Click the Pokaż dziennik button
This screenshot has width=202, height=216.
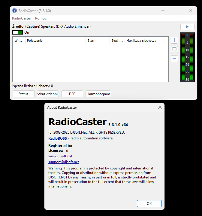[48, 94]
